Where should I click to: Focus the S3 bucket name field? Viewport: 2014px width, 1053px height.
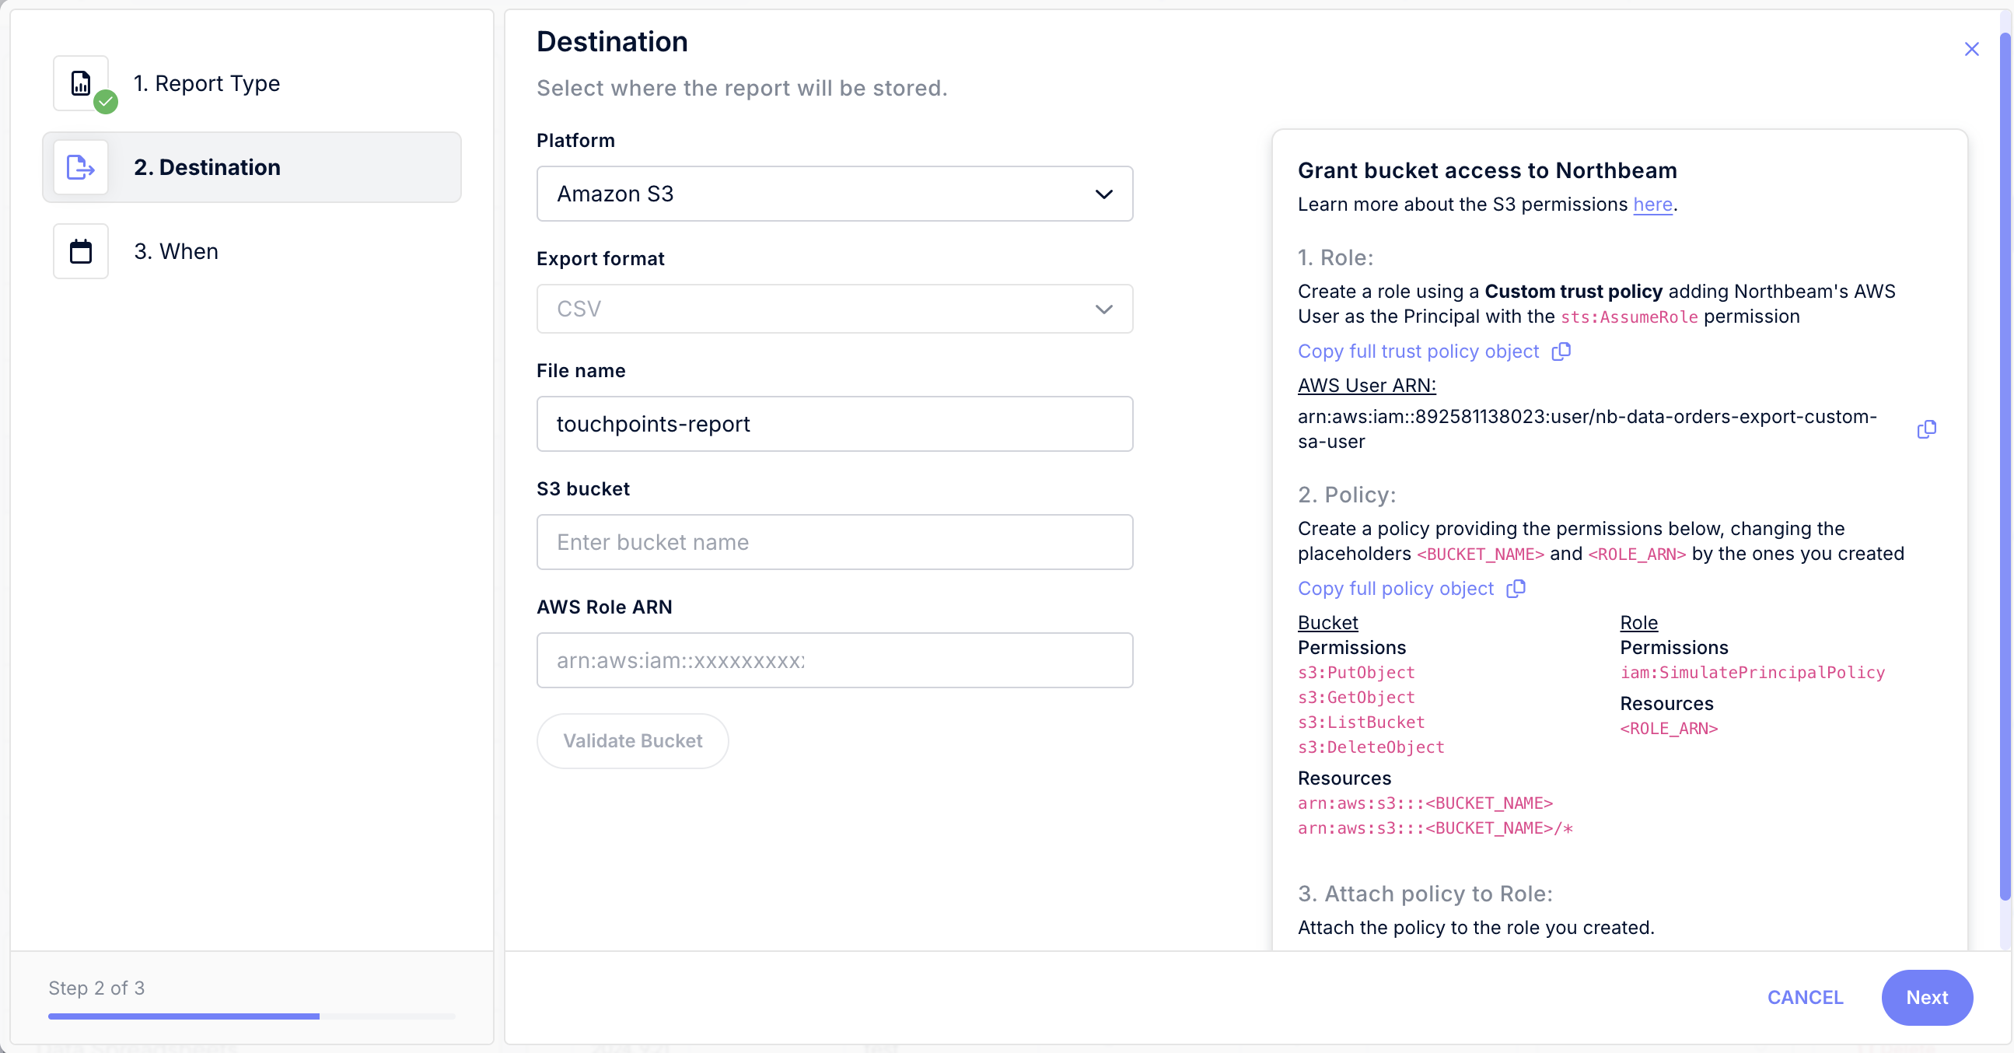(x=834, y=542)
